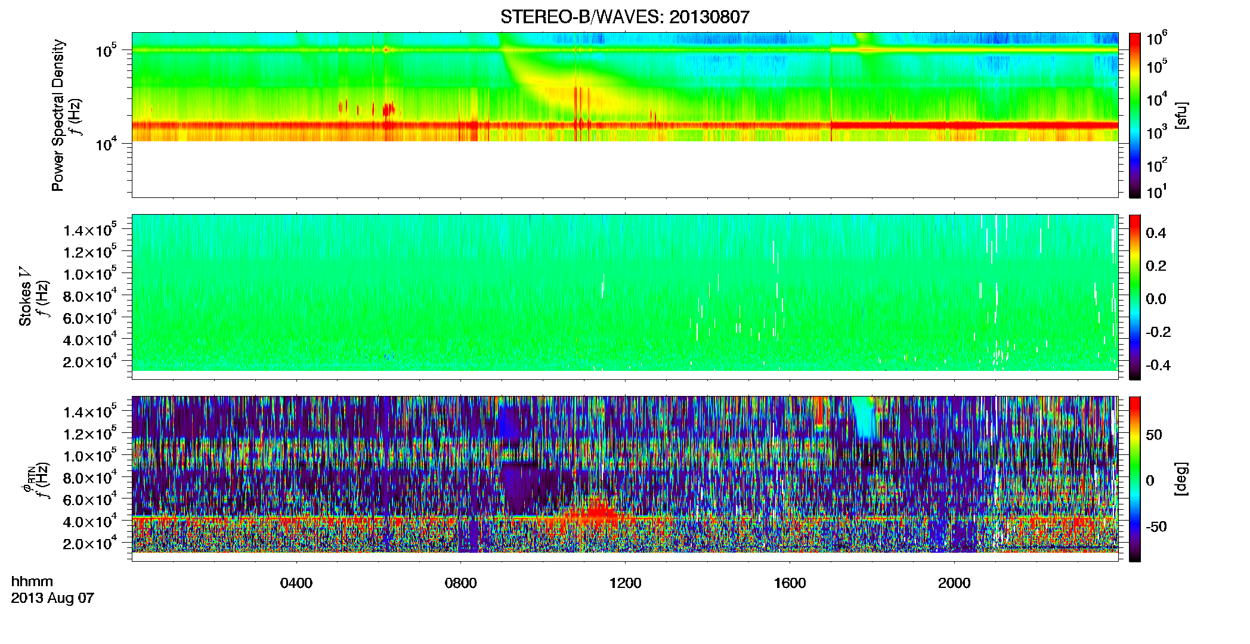
Task: Click the 0400 time tick label
Action: 296,583
